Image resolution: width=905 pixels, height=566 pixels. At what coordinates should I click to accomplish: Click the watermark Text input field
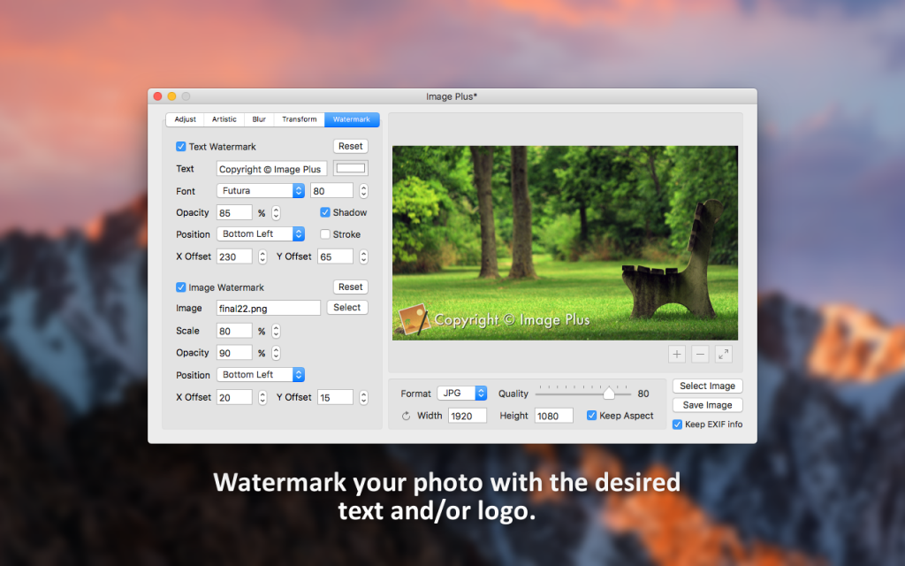click(272, 169)
